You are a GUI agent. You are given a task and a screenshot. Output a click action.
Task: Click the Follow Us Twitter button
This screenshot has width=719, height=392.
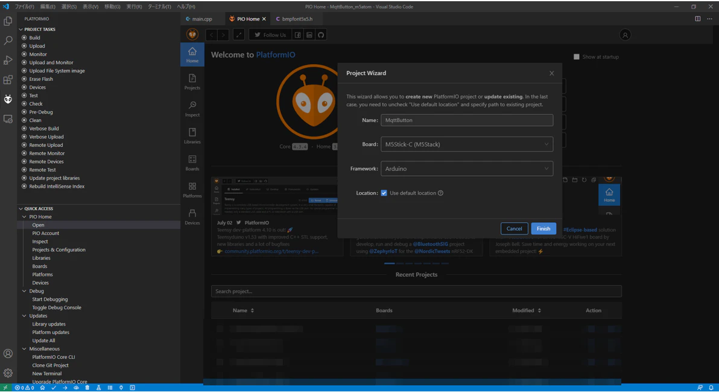(x=270, y=35)
